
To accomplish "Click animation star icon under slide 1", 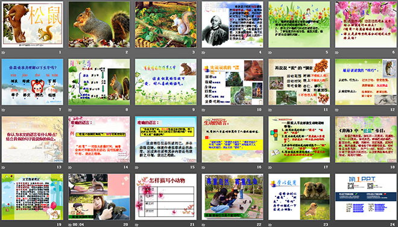I will pyautogui.click(x=3, y=52).
